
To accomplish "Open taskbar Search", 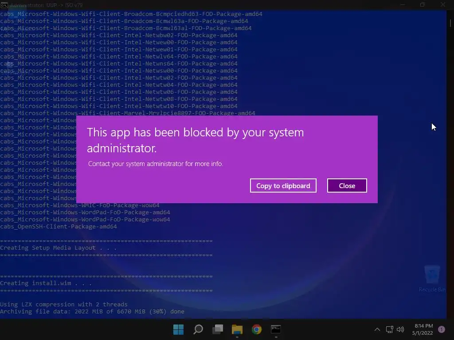I will [x=198, y=329].
